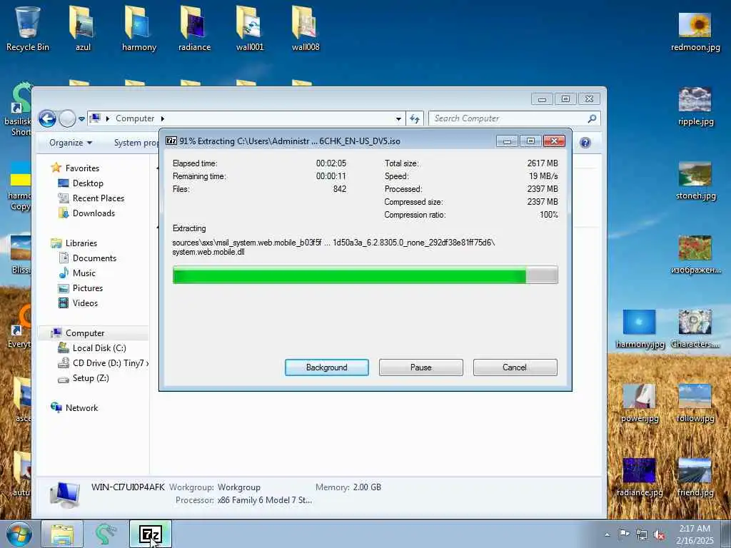The image size is (731, 548).
Task: Open the Windows Start menu
Action: point(19,534)
